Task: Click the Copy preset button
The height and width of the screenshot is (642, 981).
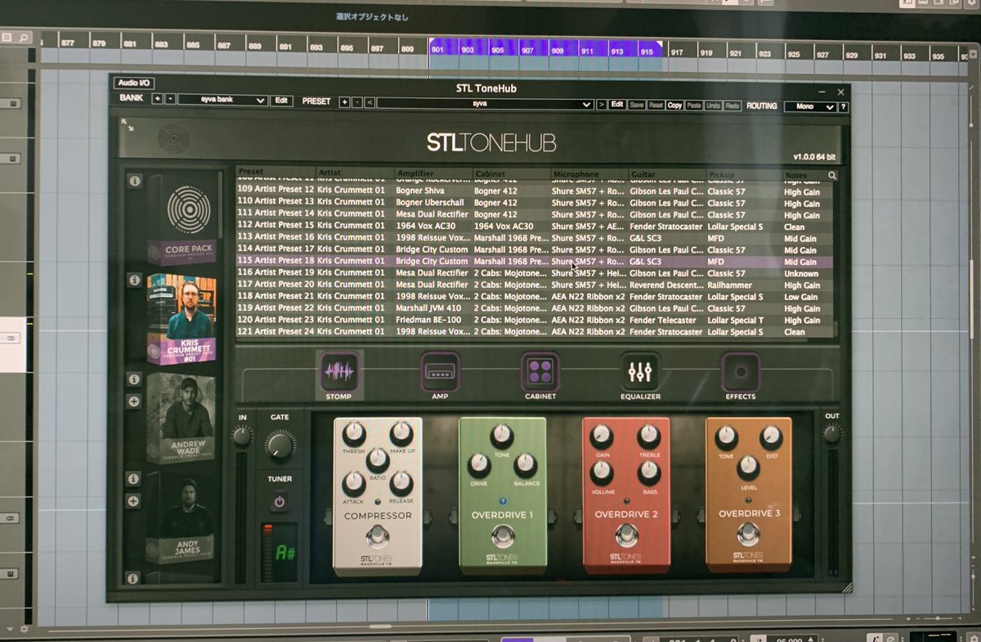Action: (x=674, y=106)
